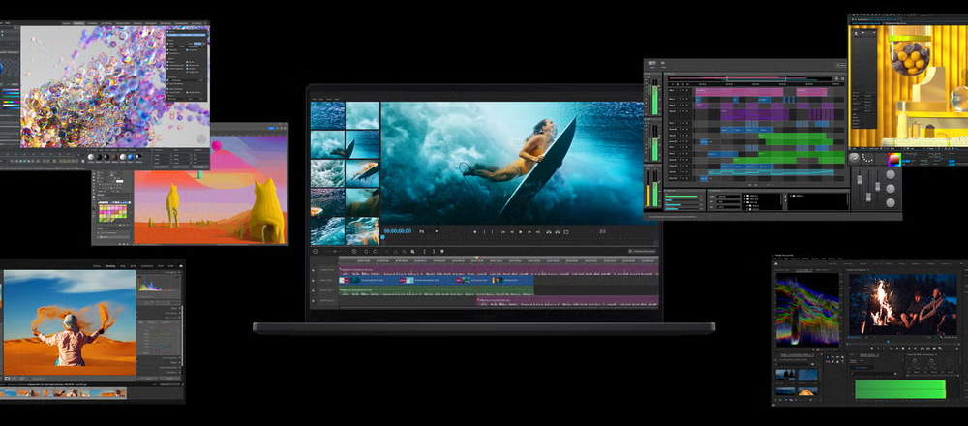This screenshot has height=426, width=968.
Task: Click the play button in video editor transport
Action: (x=521, y=232)
